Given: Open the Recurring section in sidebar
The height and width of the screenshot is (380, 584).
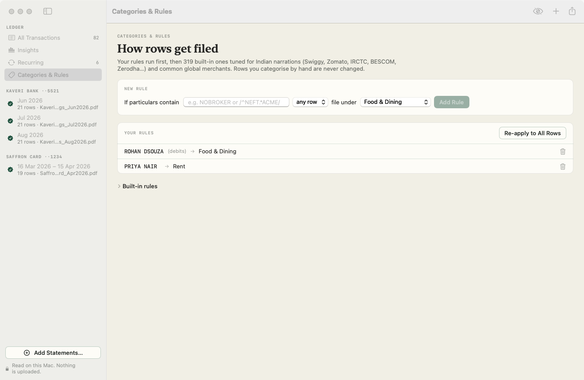Looking at the screenshot, I should [x=53, y=63].
